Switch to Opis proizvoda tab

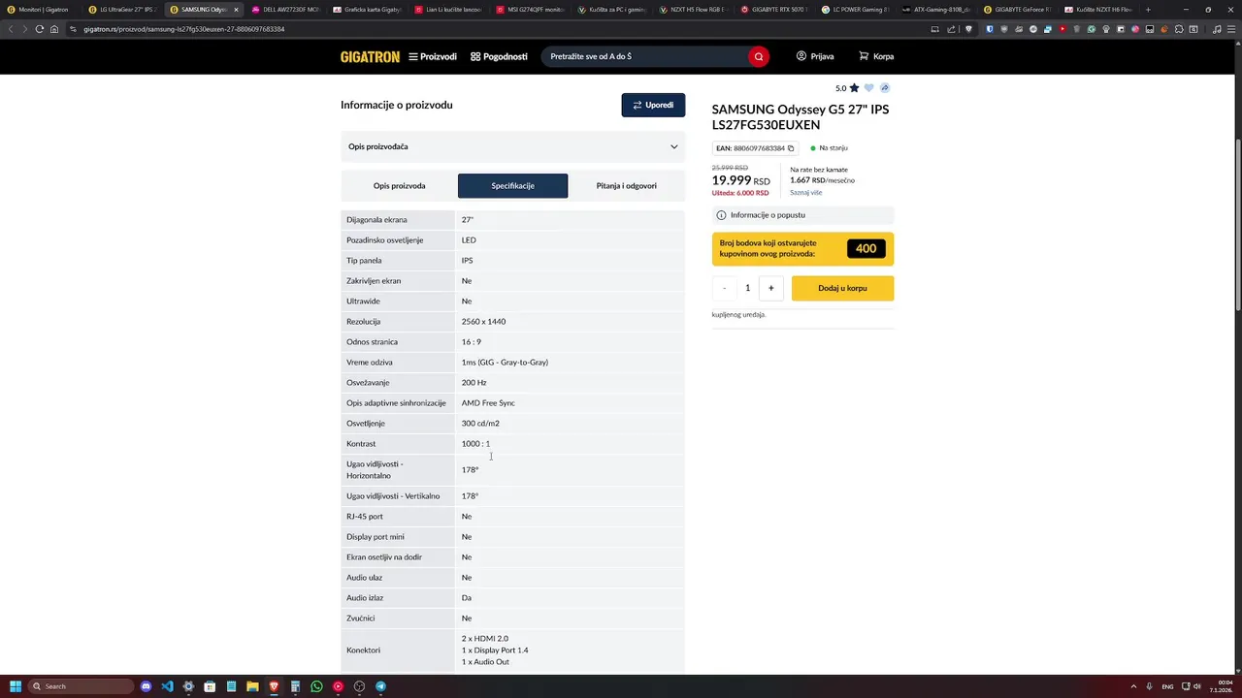click(x=399, y=186)
